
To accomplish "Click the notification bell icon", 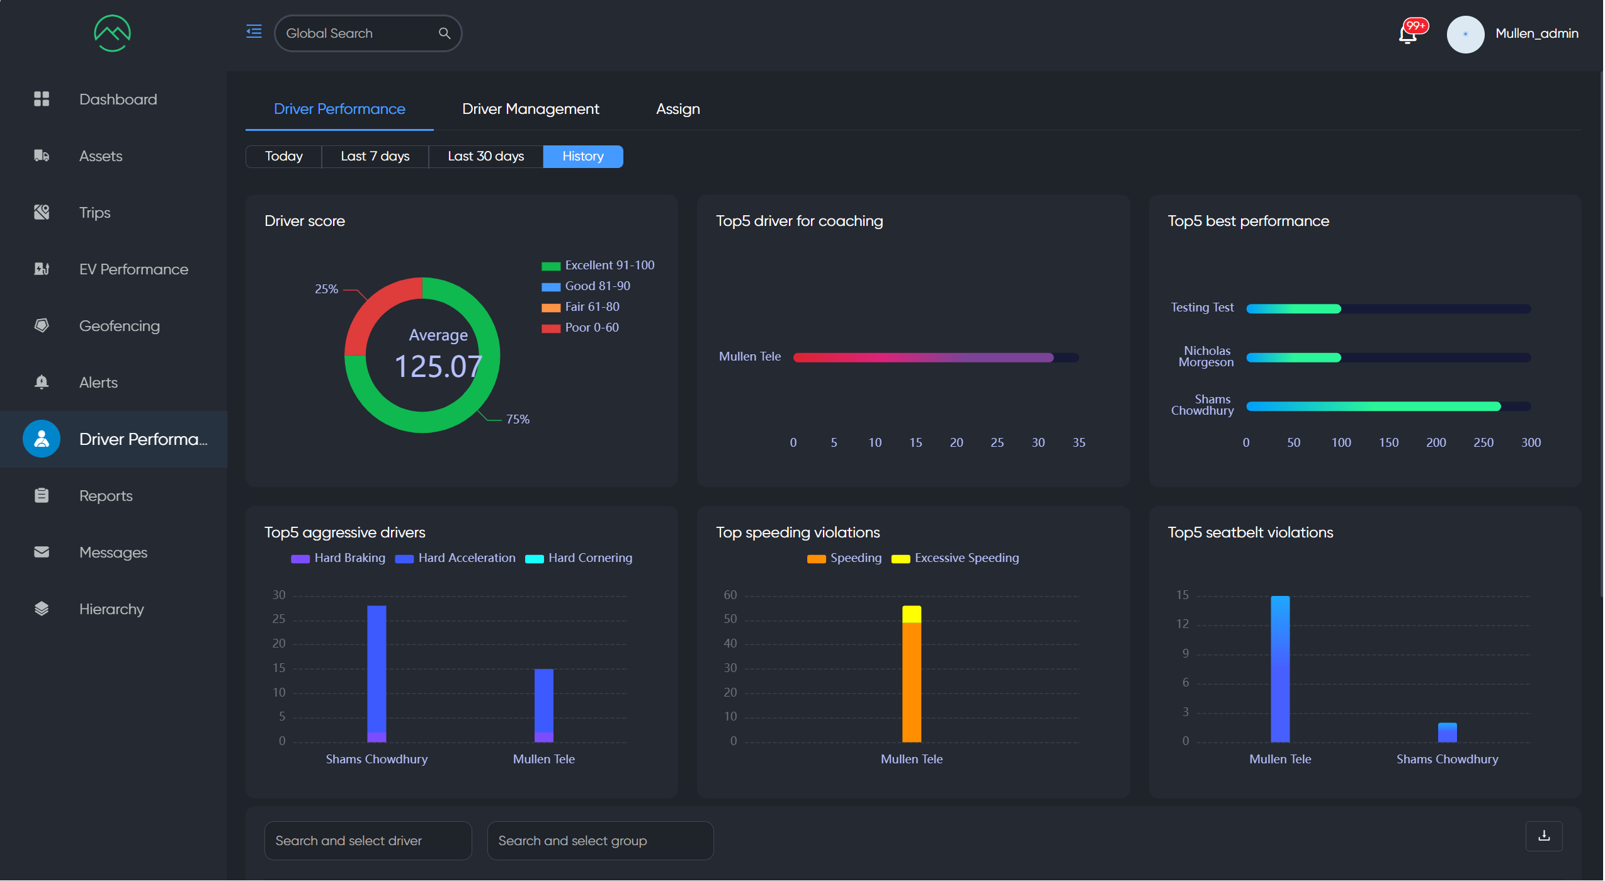I will pos(1408,34).
